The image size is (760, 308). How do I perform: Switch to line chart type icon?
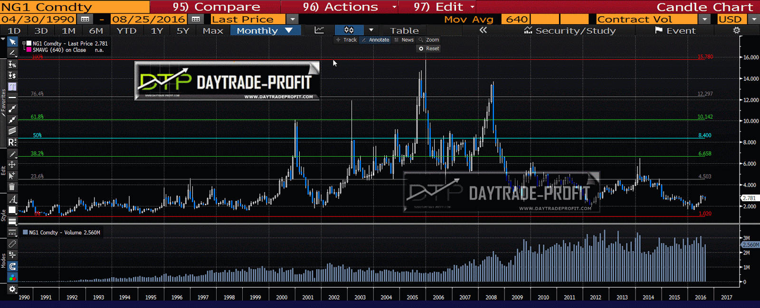(x=319, y=30)
